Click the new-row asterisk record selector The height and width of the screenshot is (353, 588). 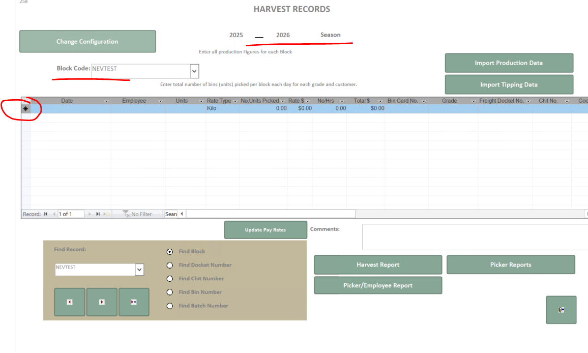[x=25, y=108]
